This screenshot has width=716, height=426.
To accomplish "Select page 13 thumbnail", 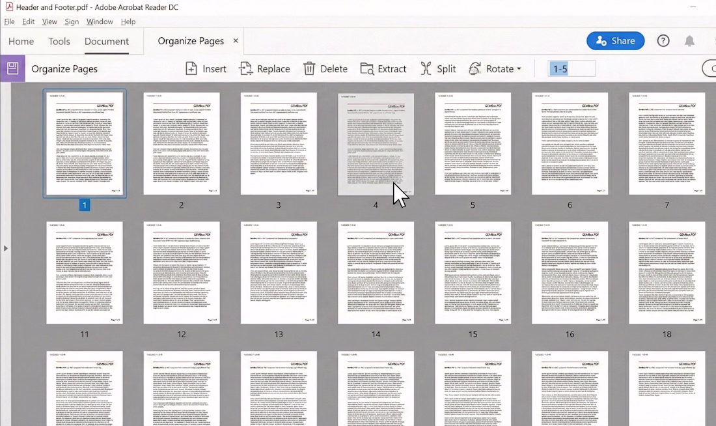I will coord(279,273).
